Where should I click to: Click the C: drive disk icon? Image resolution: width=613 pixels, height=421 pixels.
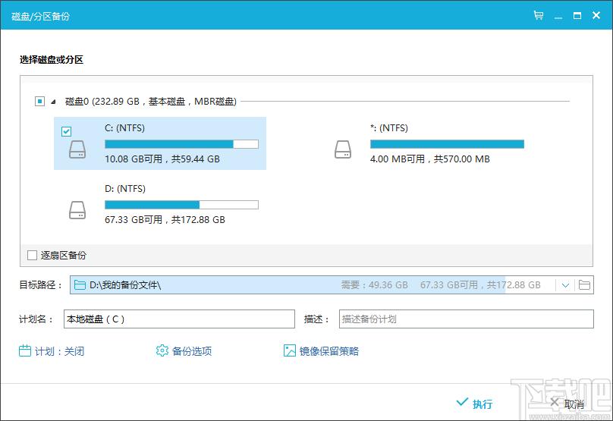(x=77, y=149)
